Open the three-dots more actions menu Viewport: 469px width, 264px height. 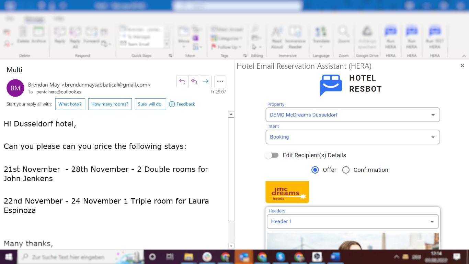pos(220,81)
